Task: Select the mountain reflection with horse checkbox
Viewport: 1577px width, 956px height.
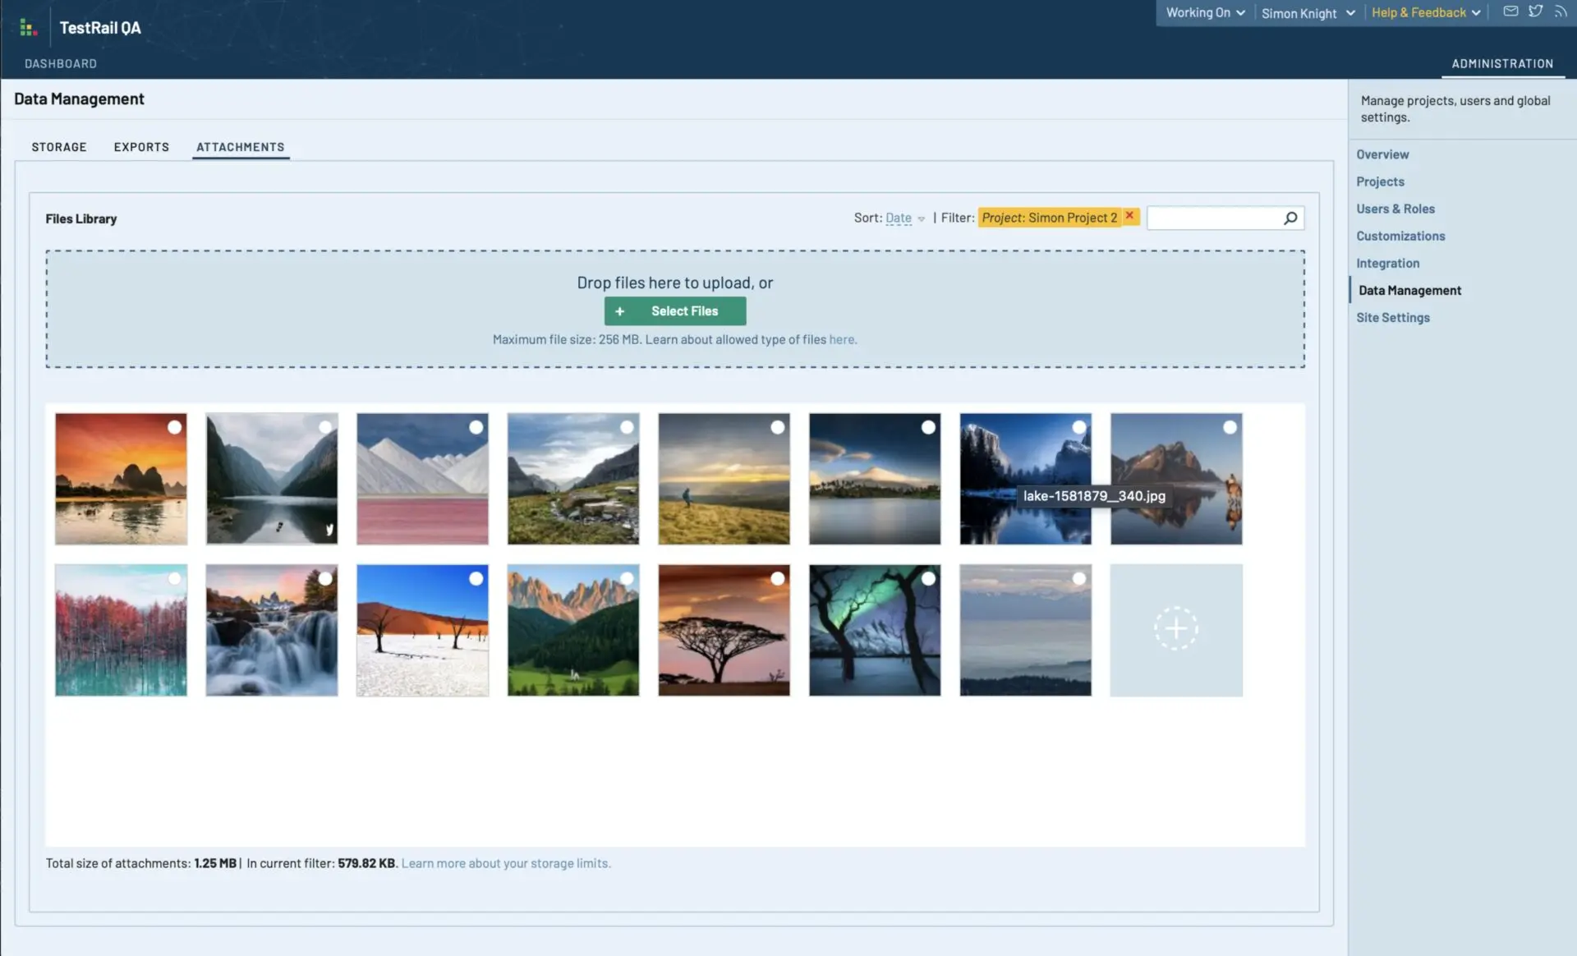Action: (x=1230, y=427)
